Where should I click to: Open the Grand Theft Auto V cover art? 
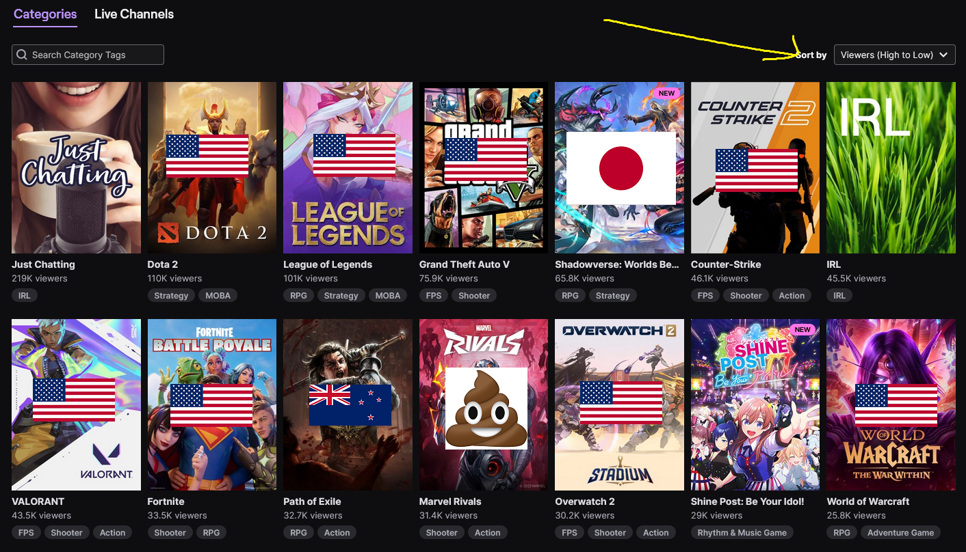click(x=484, y=168)
